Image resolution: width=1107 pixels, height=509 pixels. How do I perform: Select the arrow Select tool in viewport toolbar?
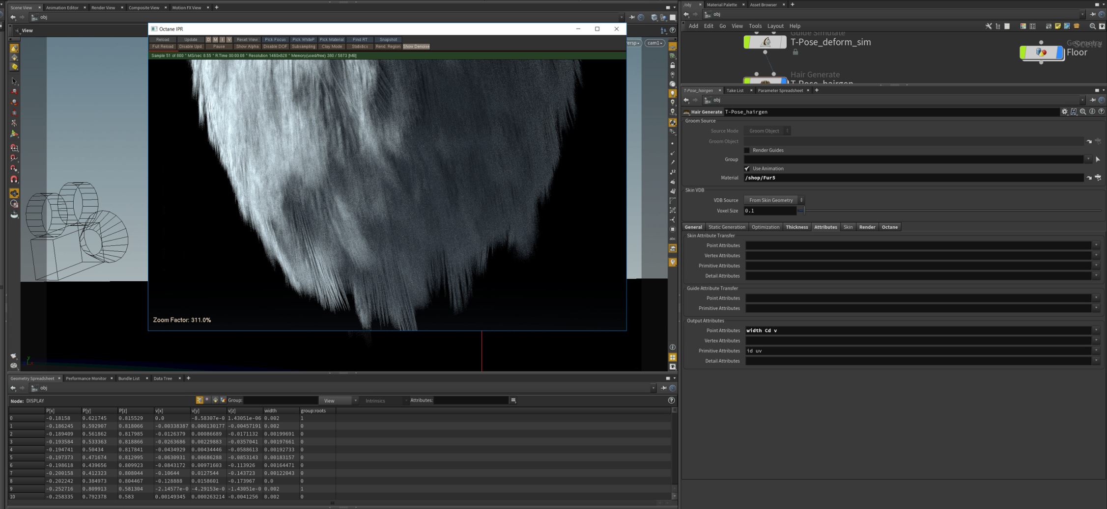(14, 81)
